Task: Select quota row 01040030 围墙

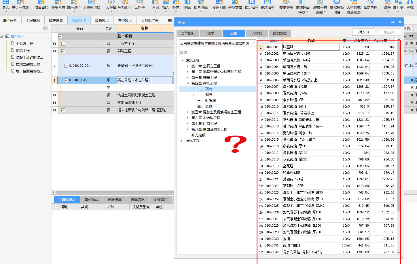Action: pyautogui.click(x=327, y=239)
